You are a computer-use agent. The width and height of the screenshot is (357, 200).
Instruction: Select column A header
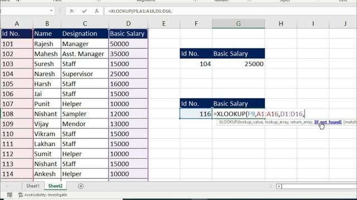17,23
